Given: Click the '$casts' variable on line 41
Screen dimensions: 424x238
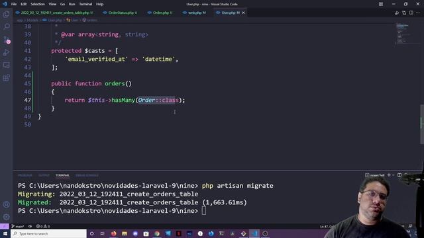Looking at the screenshot, I should click(x=95, y=51).
